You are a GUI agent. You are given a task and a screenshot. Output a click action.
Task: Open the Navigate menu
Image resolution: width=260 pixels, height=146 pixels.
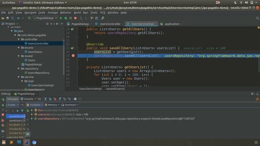[30, 13]
